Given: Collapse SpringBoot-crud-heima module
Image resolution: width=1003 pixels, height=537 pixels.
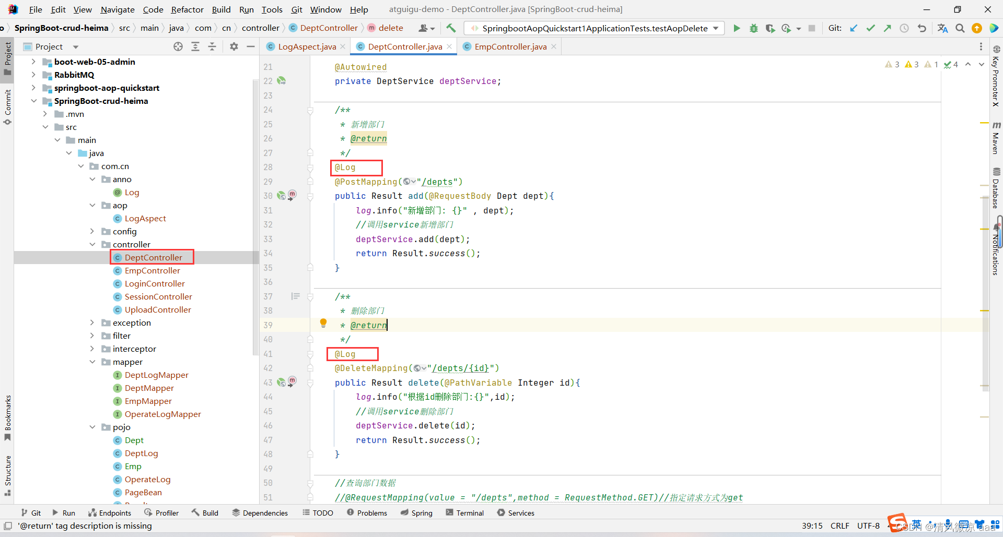Looking at the screenshot, I should pos(33,101).
